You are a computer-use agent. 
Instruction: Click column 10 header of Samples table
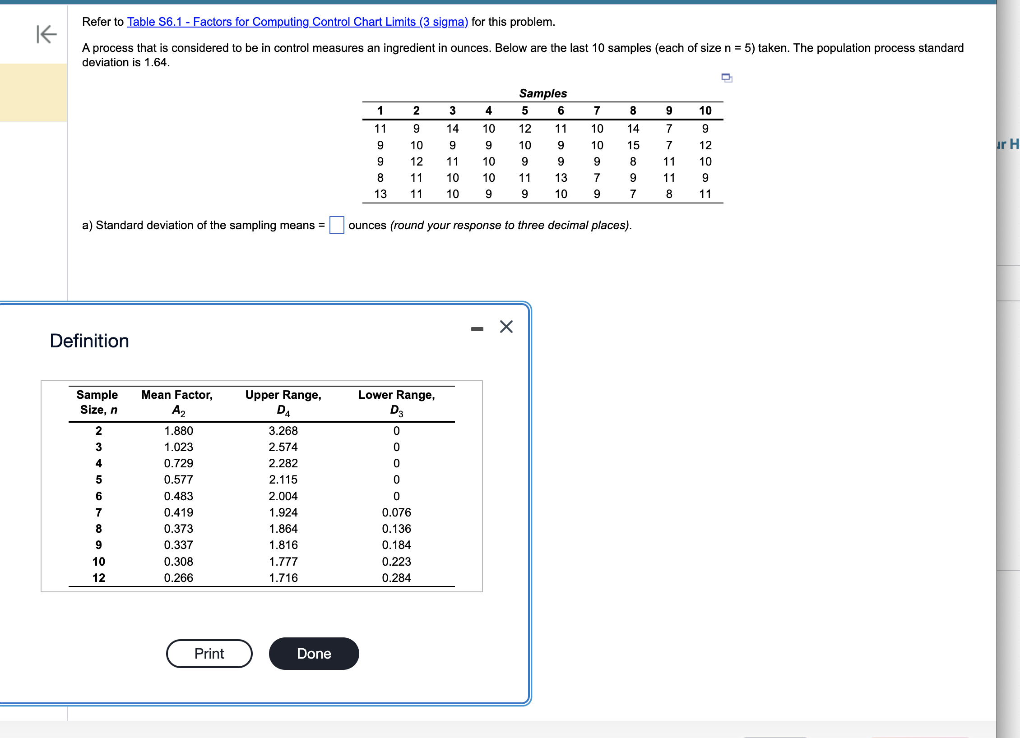tap(705, 111)
